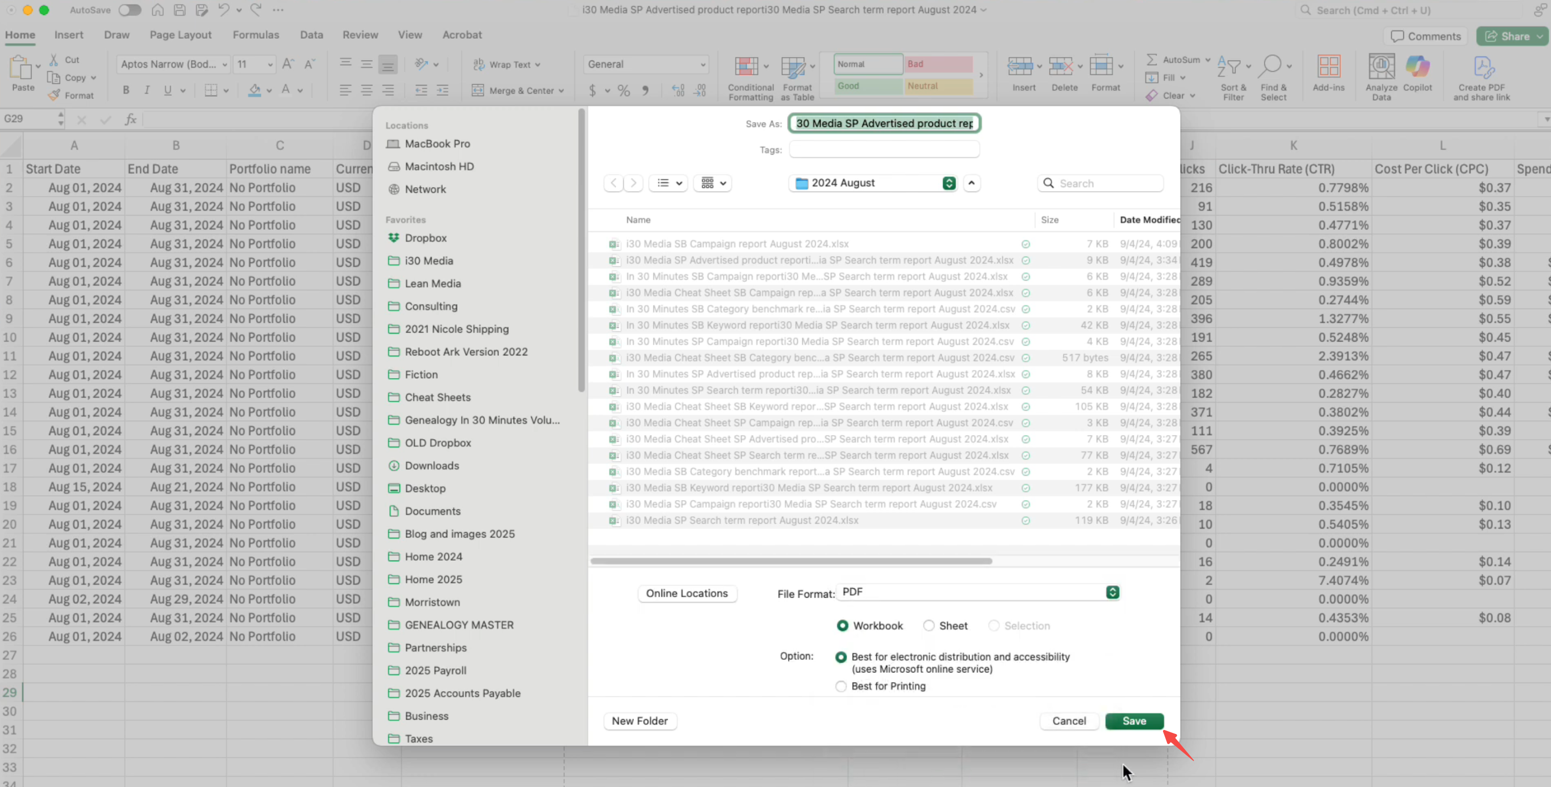Click the Cut scissors icon
The height and width of the screenshot is (787, 1551).
[54, 59]
